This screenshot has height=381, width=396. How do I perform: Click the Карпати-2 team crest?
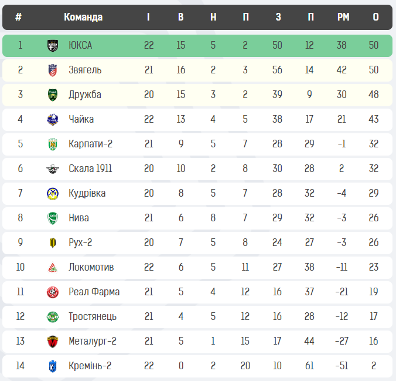[x=53, y=144]
